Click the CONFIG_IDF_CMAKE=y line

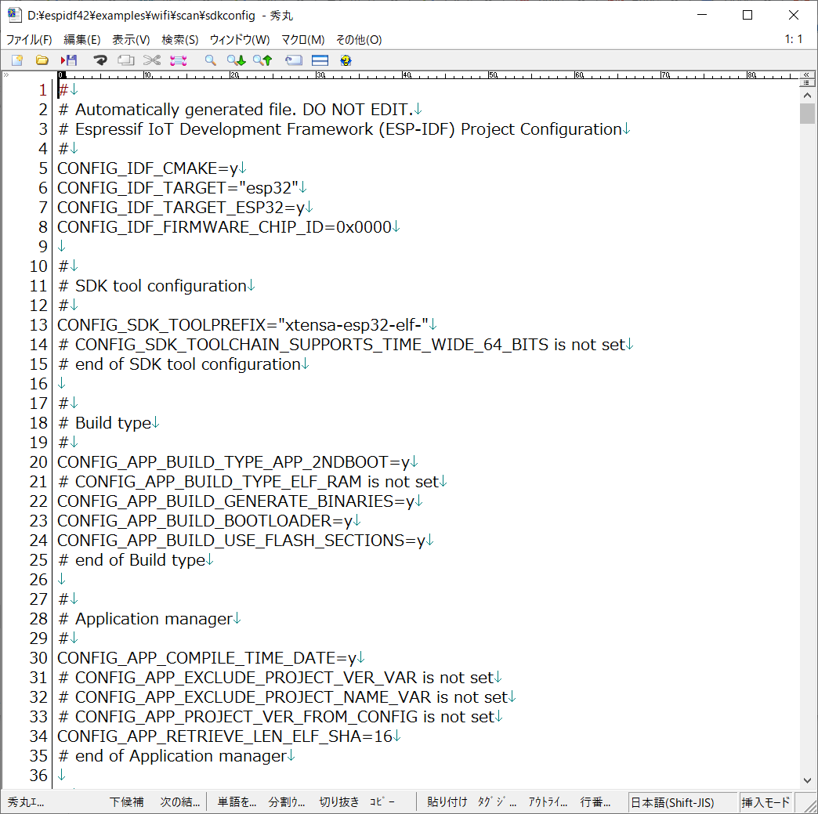[x=148, y=168]
